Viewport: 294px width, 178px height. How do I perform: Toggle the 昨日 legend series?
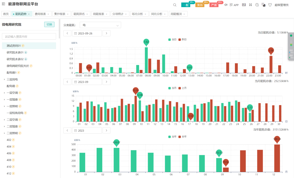(182, 39)
